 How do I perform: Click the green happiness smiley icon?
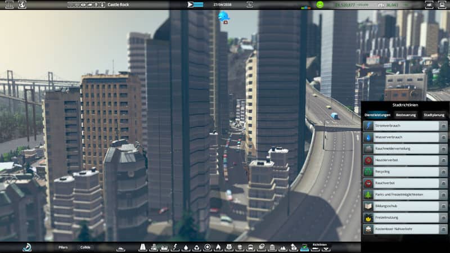(320, 4)
